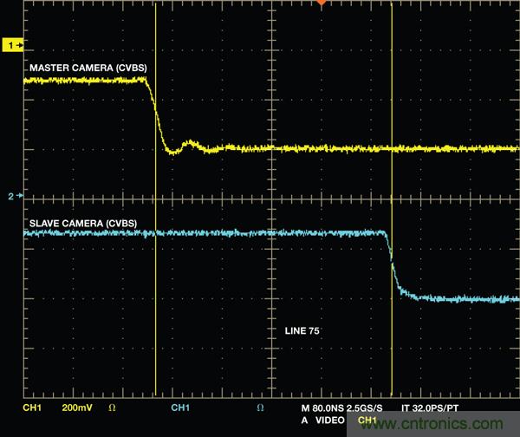Image resolution: width=520 pixels, height=437 pixels.
Task: Select the left vertical yellow cursor line
Action: (155, 260)
